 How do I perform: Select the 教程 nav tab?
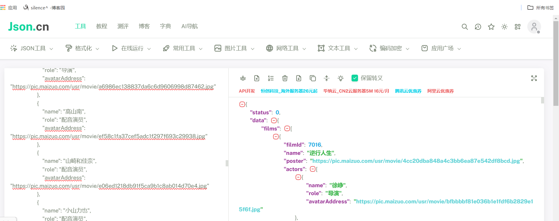coord(102,26)
